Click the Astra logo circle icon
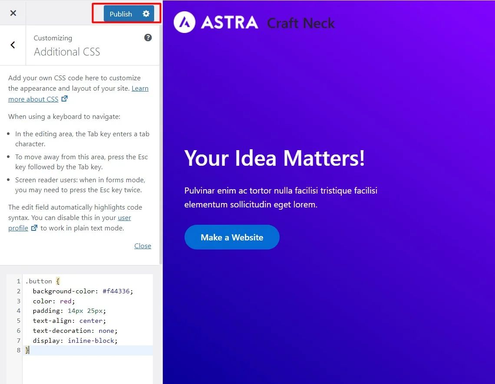Screen dimensions: 495x384 (185, 22)
